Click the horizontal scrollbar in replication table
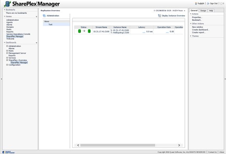 pos(118,145)
